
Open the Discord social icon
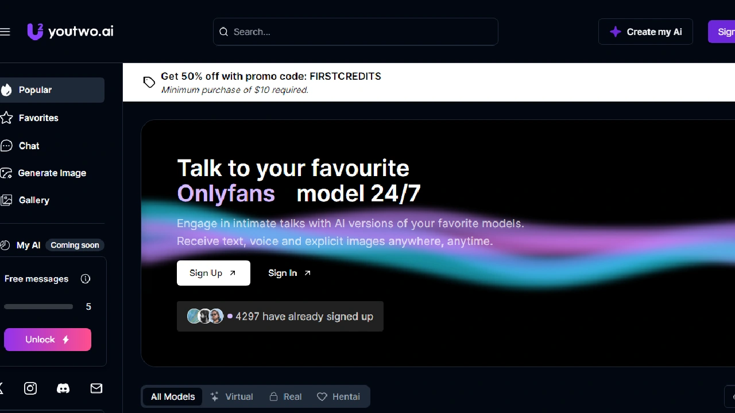pyautogui.click(x=63, y=388)
